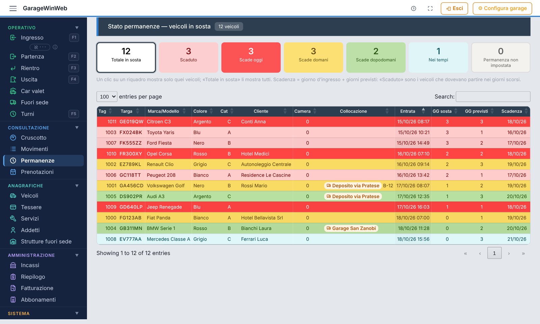The image size is (540, 324).
Task: Click the Esci button
Action: (454, 8)
